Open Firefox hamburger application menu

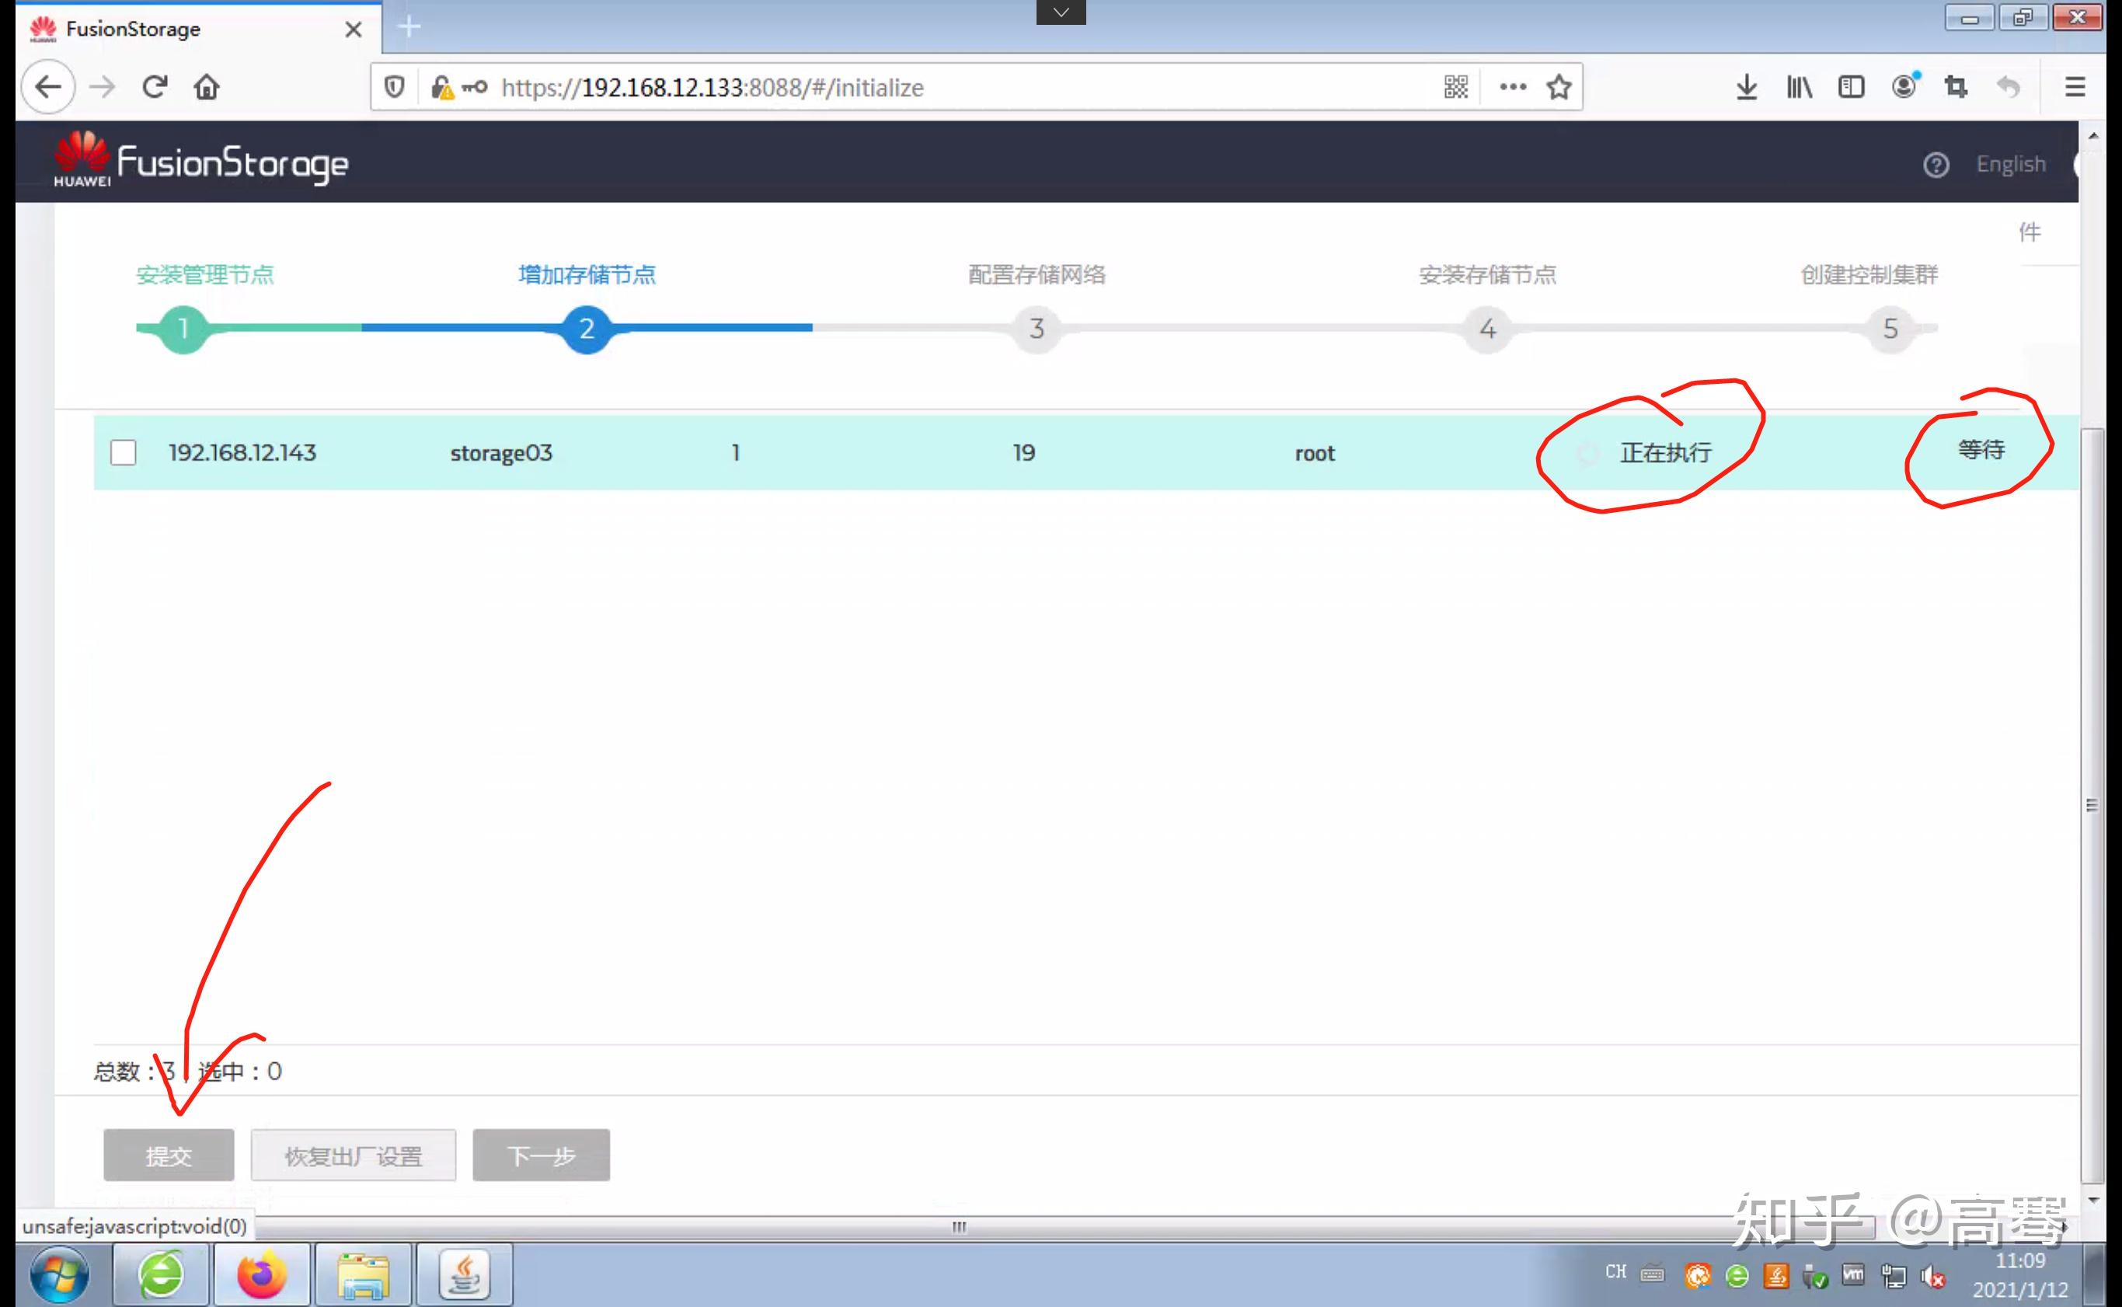[2075, 87]
